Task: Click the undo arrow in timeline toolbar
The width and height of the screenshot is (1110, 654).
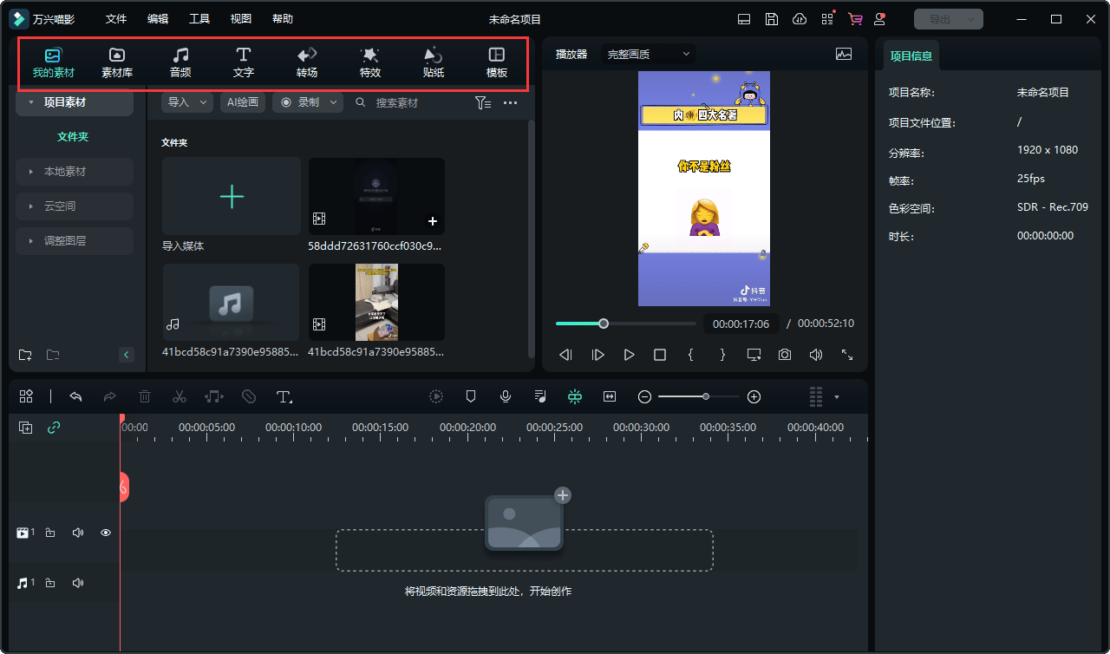Action: (x=75, y=396)
